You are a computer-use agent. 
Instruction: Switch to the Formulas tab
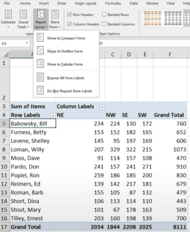(x=113, y=3)
